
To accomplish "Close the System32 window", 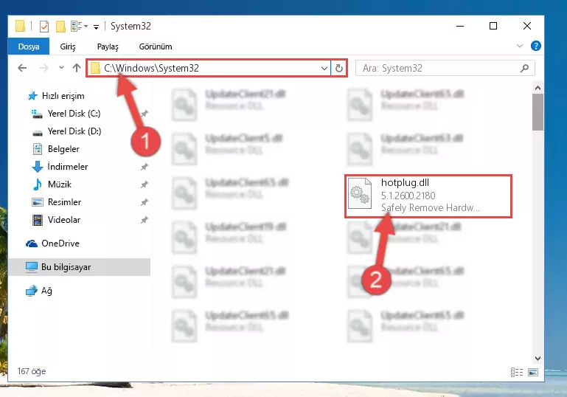I will (x=527, y=26).
